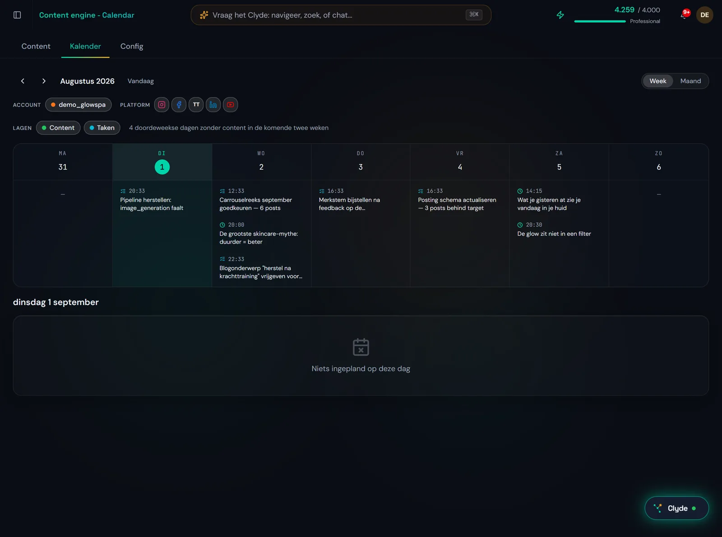This screenshot has height=537, width=722.
Task: Select Monday 31 in the week header
Action: pyautogui.click(x=63, y=162)
